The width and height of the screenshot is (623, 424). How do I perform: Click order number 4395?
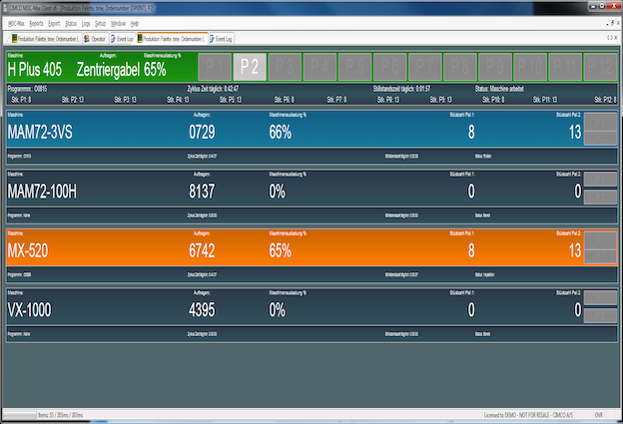[x=202, y=310]
